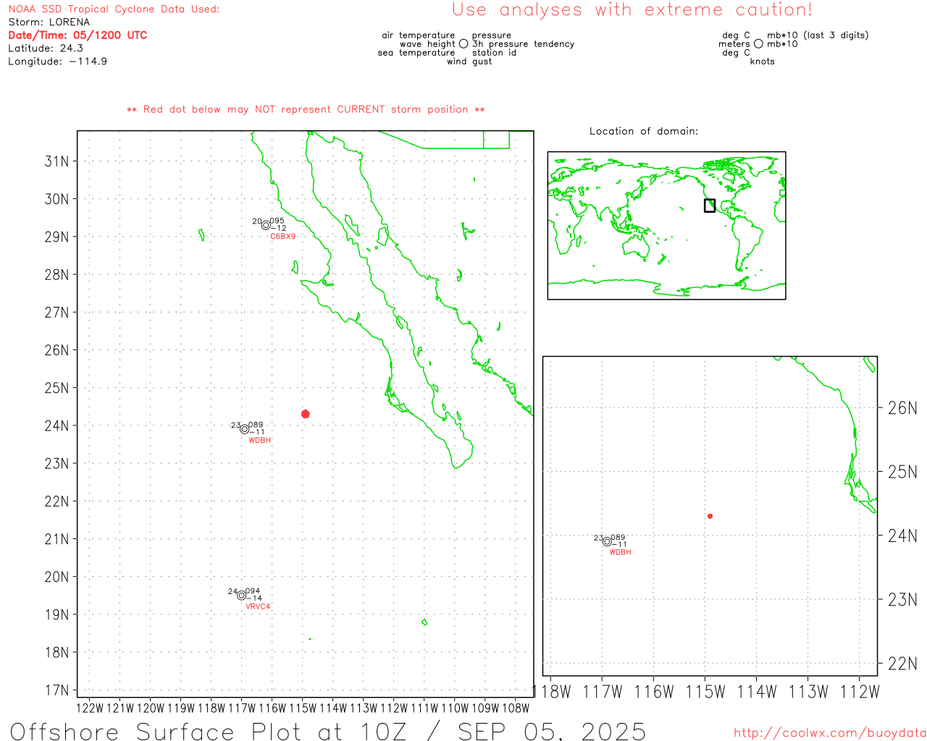Click the 112W label on inset map
The image size is (927, 741).
click(860, 692)
